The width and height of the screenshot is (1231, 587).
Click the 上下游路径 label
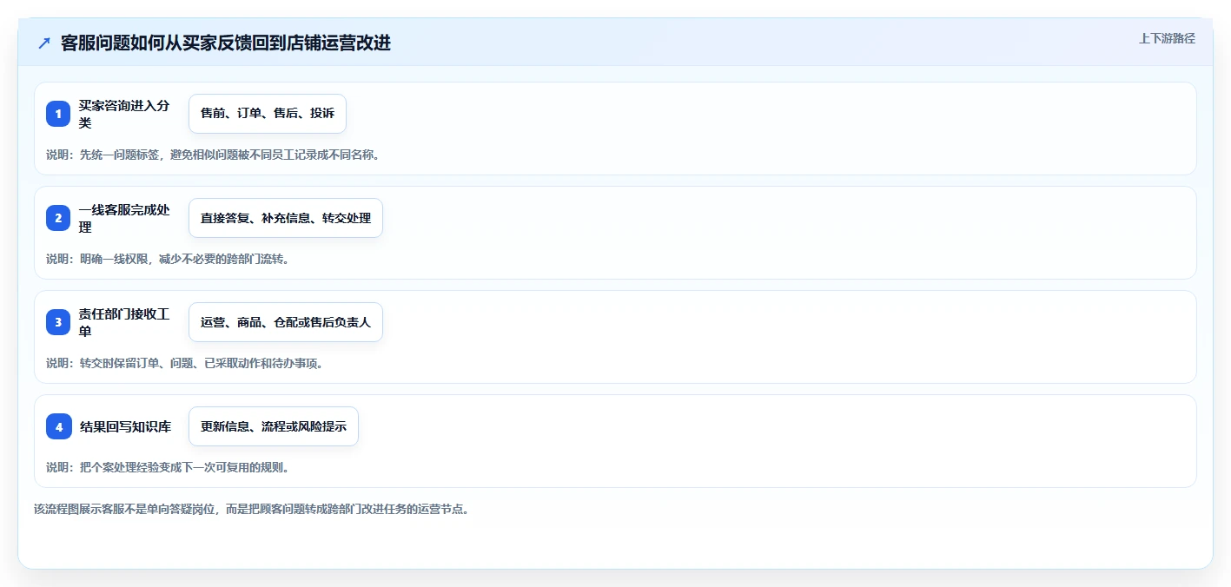click(x=1167, y=38)
